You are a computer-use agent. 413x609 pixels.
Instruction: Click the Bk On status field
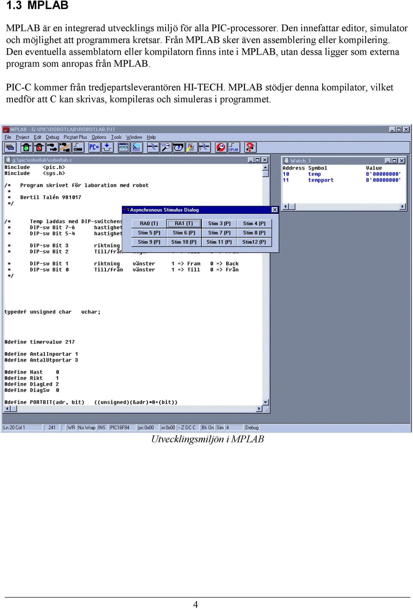(x=208, y=427)
